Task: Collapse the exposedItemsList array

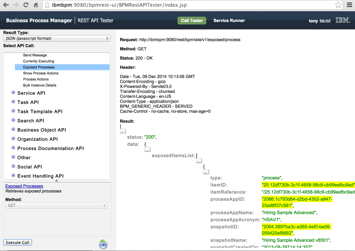Action: [199, 161]
